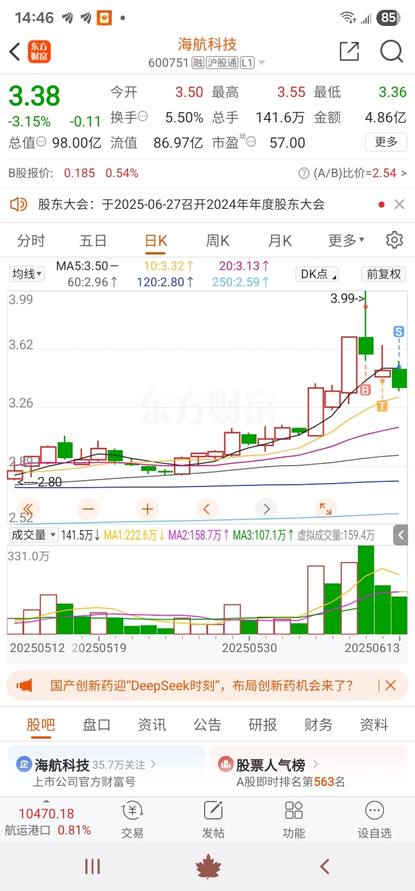The width and height of the screenshot is (415, 891).
Task: Tap the maple leaf home button
Action: (x=208, y=866)
